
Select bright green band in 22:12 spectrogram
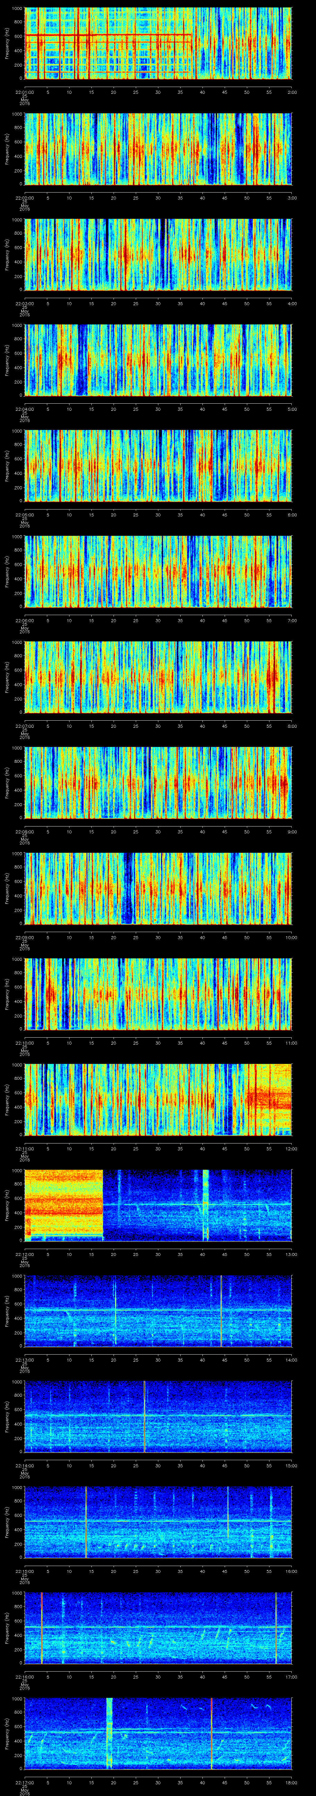205,1205
